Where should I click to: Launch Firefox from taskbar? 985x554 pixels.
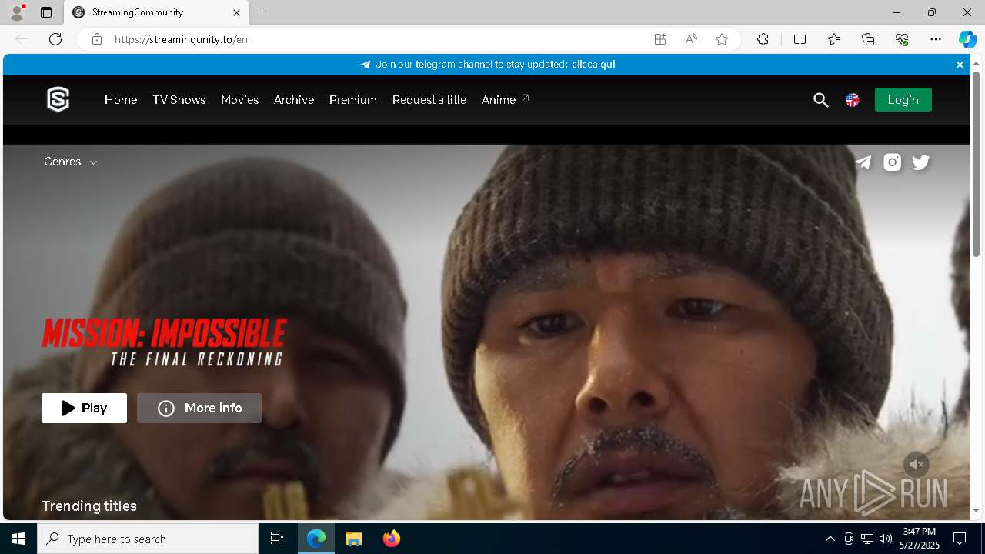(x=392, y=539)
